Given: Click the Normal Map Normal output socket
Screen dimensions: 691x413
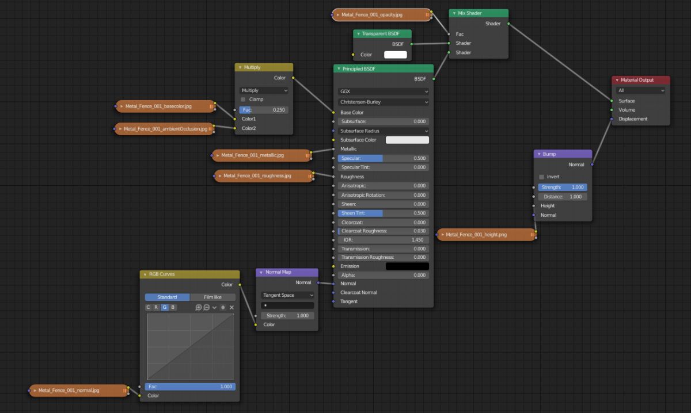Looking at the screenshot, I should [x=318, y=282].
